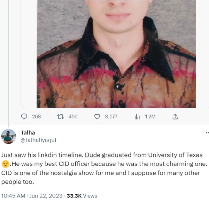The width and height of the screenshot is (209, 202).
Task: Click the 268 replies count
Action: coord(36,117)
